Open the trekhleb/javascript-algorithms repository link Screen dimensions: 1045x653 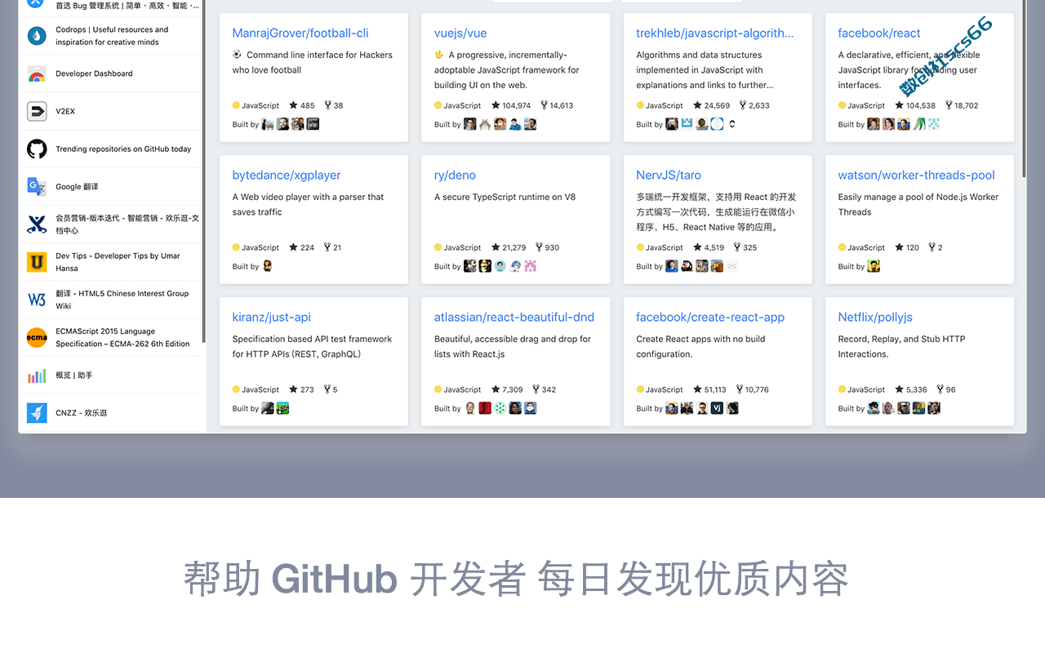[x=714, y=33]
